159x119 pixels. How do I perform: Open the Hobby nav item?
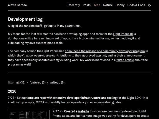120,5
